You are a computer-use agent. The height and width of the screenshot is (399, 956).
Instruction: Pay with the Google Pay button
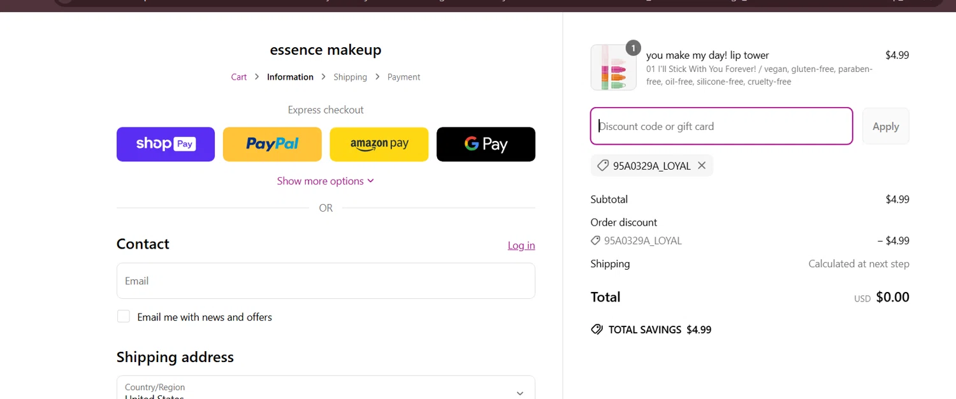[x=486, y=144]
